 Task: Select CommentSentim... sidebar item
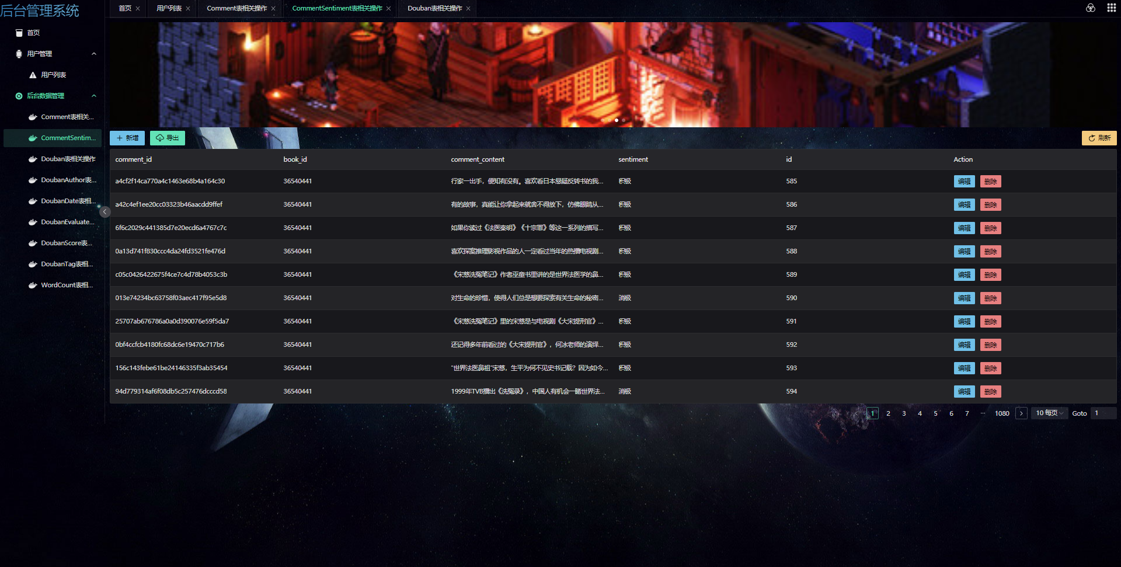(x=53, y=138)
